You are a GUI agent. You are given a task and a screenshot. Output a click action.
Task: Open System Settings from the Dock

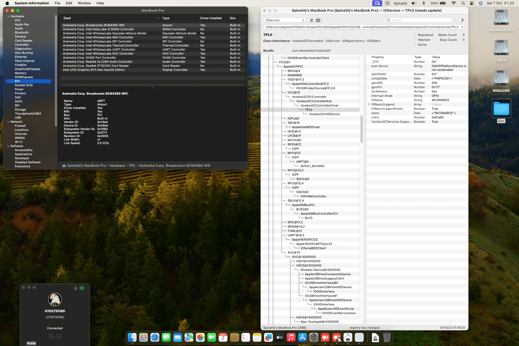tap(314, 337)
